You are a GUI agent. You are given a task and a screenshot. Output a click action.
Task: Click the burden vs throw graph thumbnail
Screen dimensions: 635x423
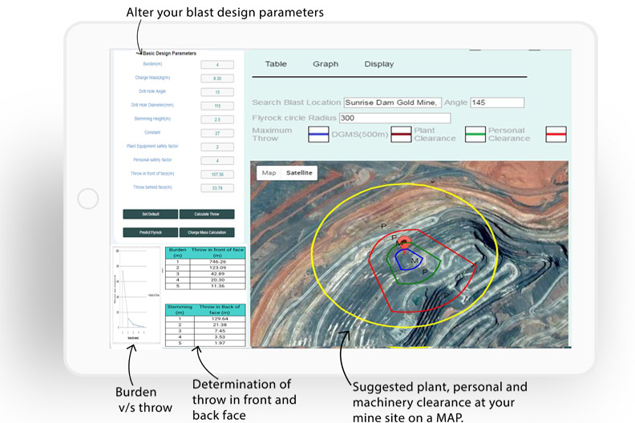tap(135, 295)
